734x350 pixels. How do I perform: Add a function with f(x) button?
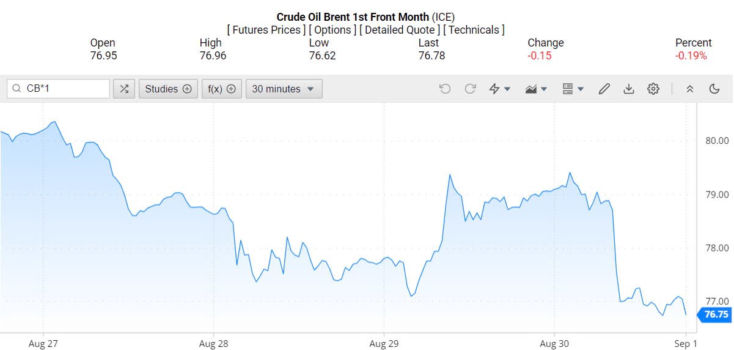point(221,89)
